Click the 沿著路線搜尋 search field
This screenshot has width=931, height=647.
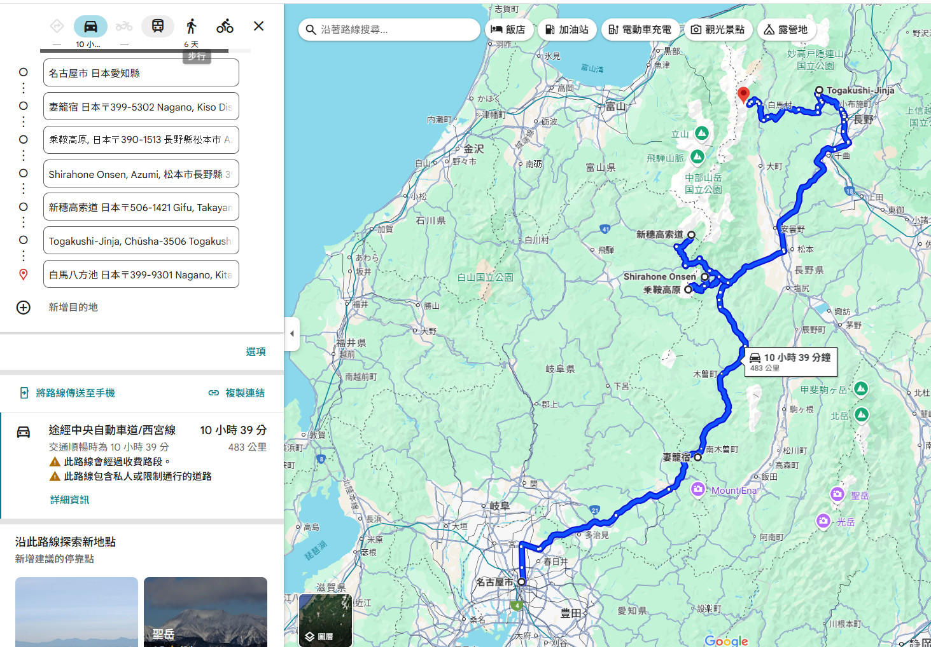click(389, 30)
